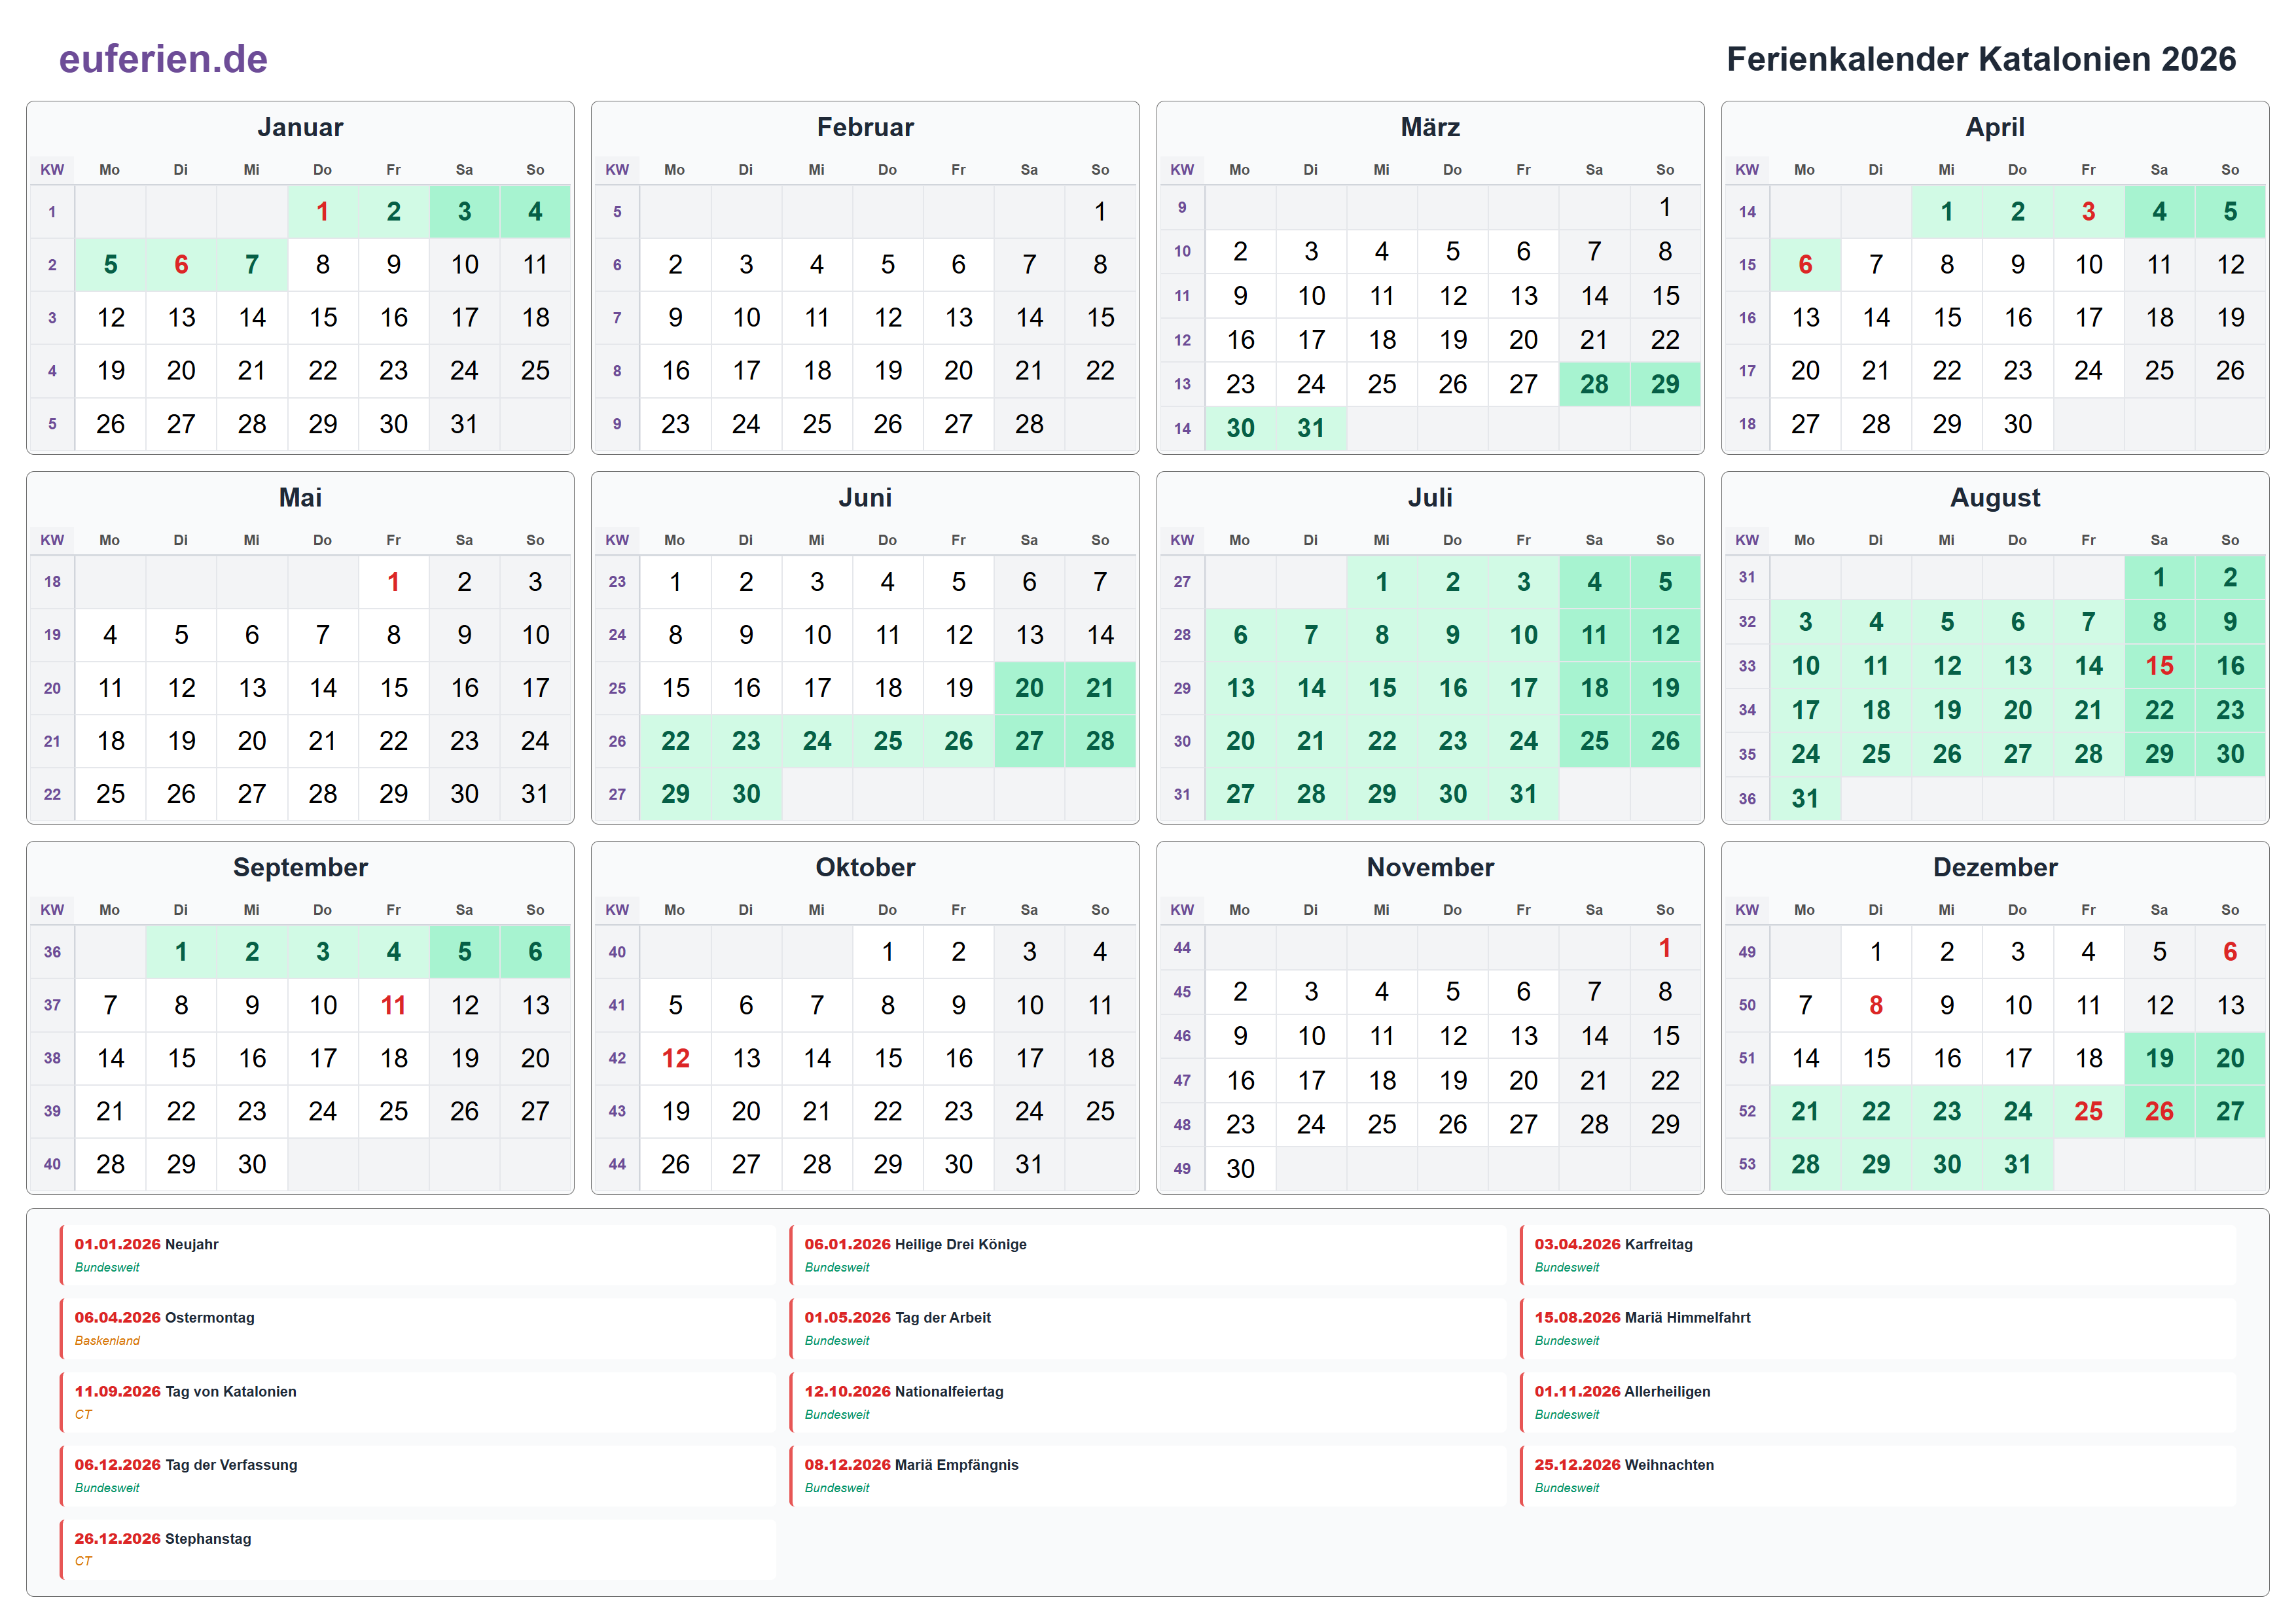This screenshot has width=2296, height=1623.
Task: Select the Heilige Drei Könige holiday entry
Action: click(1148, 1255)
